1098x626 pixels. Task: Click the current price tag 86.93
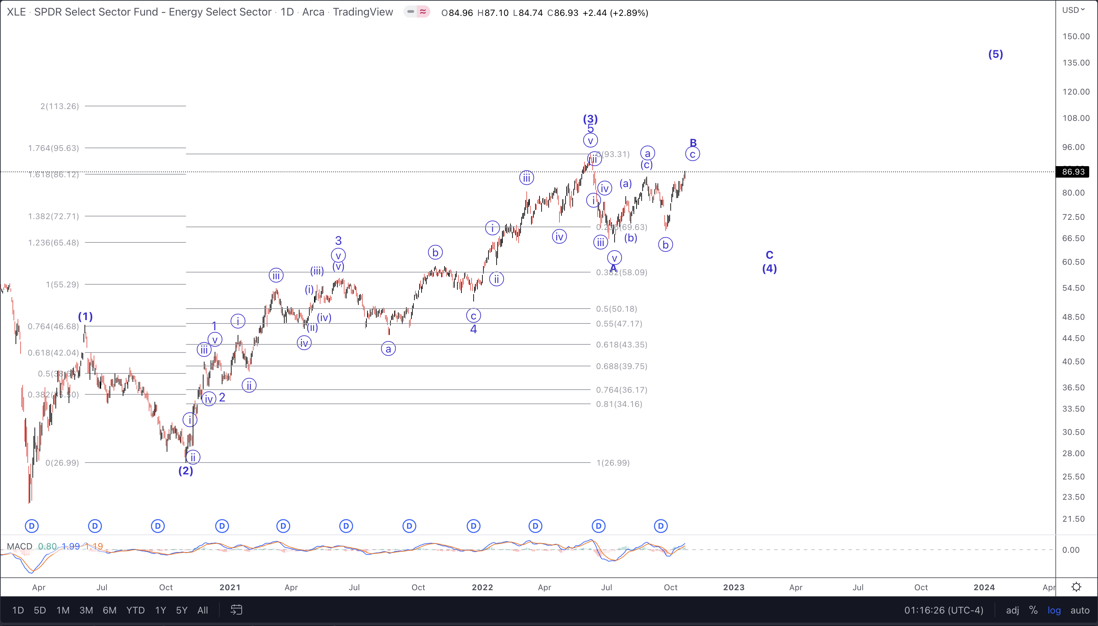click(x=1073, y=172)
